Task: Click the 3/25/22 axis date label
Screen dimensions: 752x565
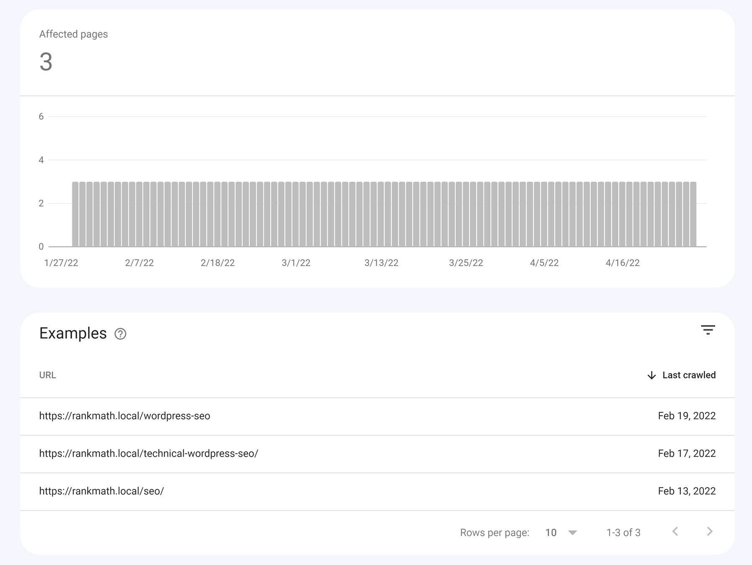Action: pos(466,263)
